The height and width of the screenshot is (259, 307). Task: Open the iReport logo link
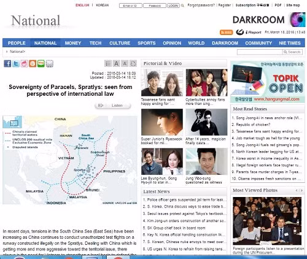(x=249, y=32)
